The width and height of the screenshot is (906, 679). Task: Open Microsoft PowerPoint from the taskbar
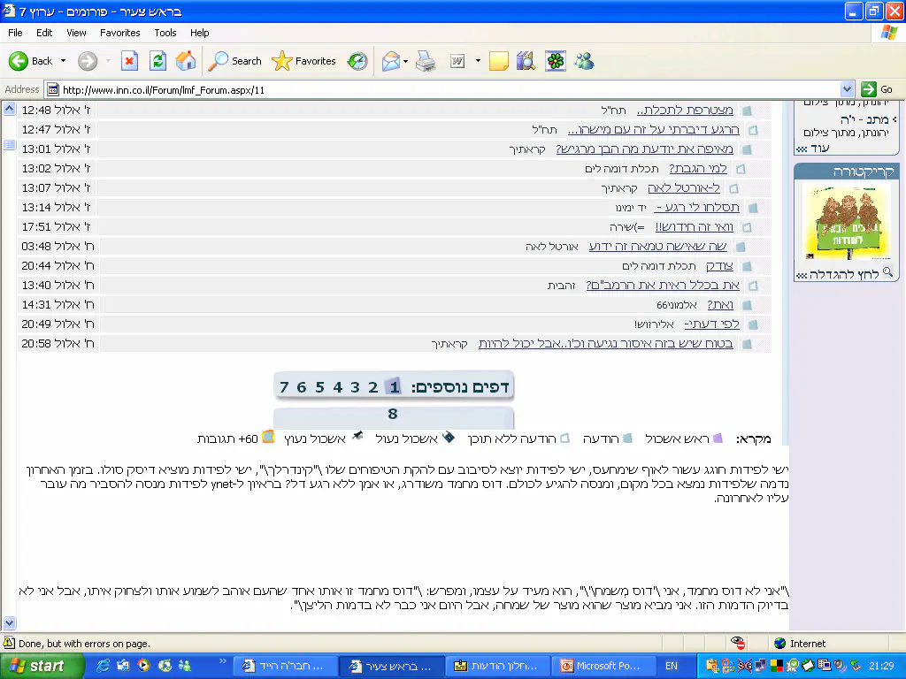coord(599,667)
